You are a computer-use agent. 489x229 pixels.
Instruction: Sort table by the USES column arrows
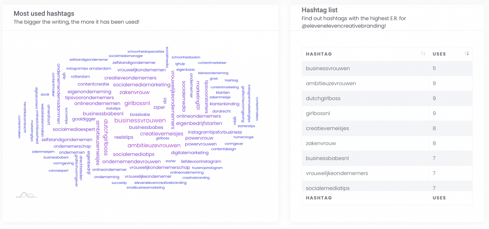point(467,54)
